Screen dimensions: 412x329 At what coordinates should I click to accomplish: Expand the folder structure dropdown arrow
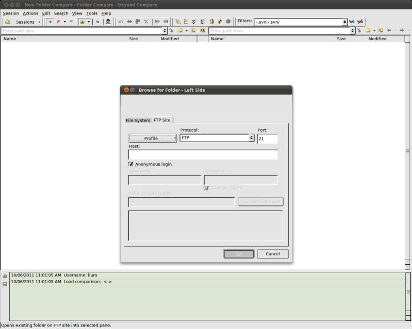89,22
